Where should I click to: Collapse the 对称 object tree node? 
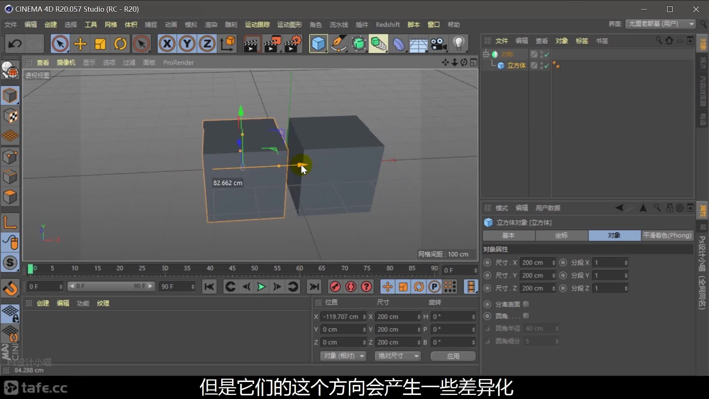pyautogui.click(x=486, y=54)
